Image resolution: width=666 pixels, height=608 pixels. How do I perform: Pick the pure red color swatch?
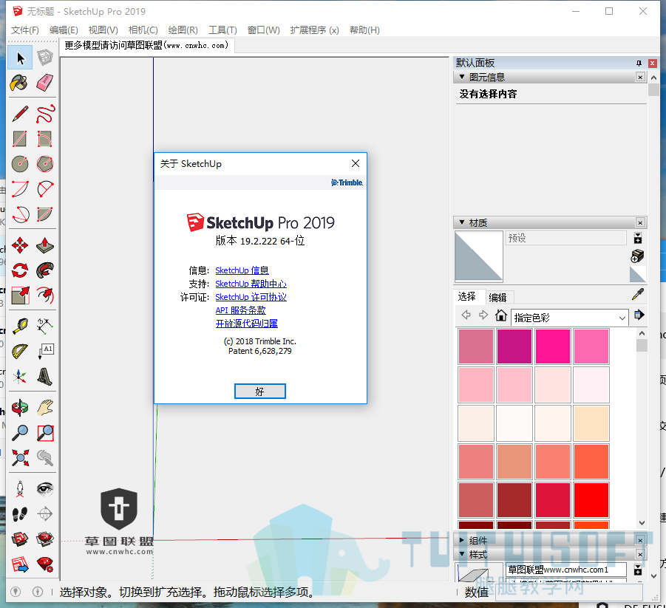click(591, 499)
